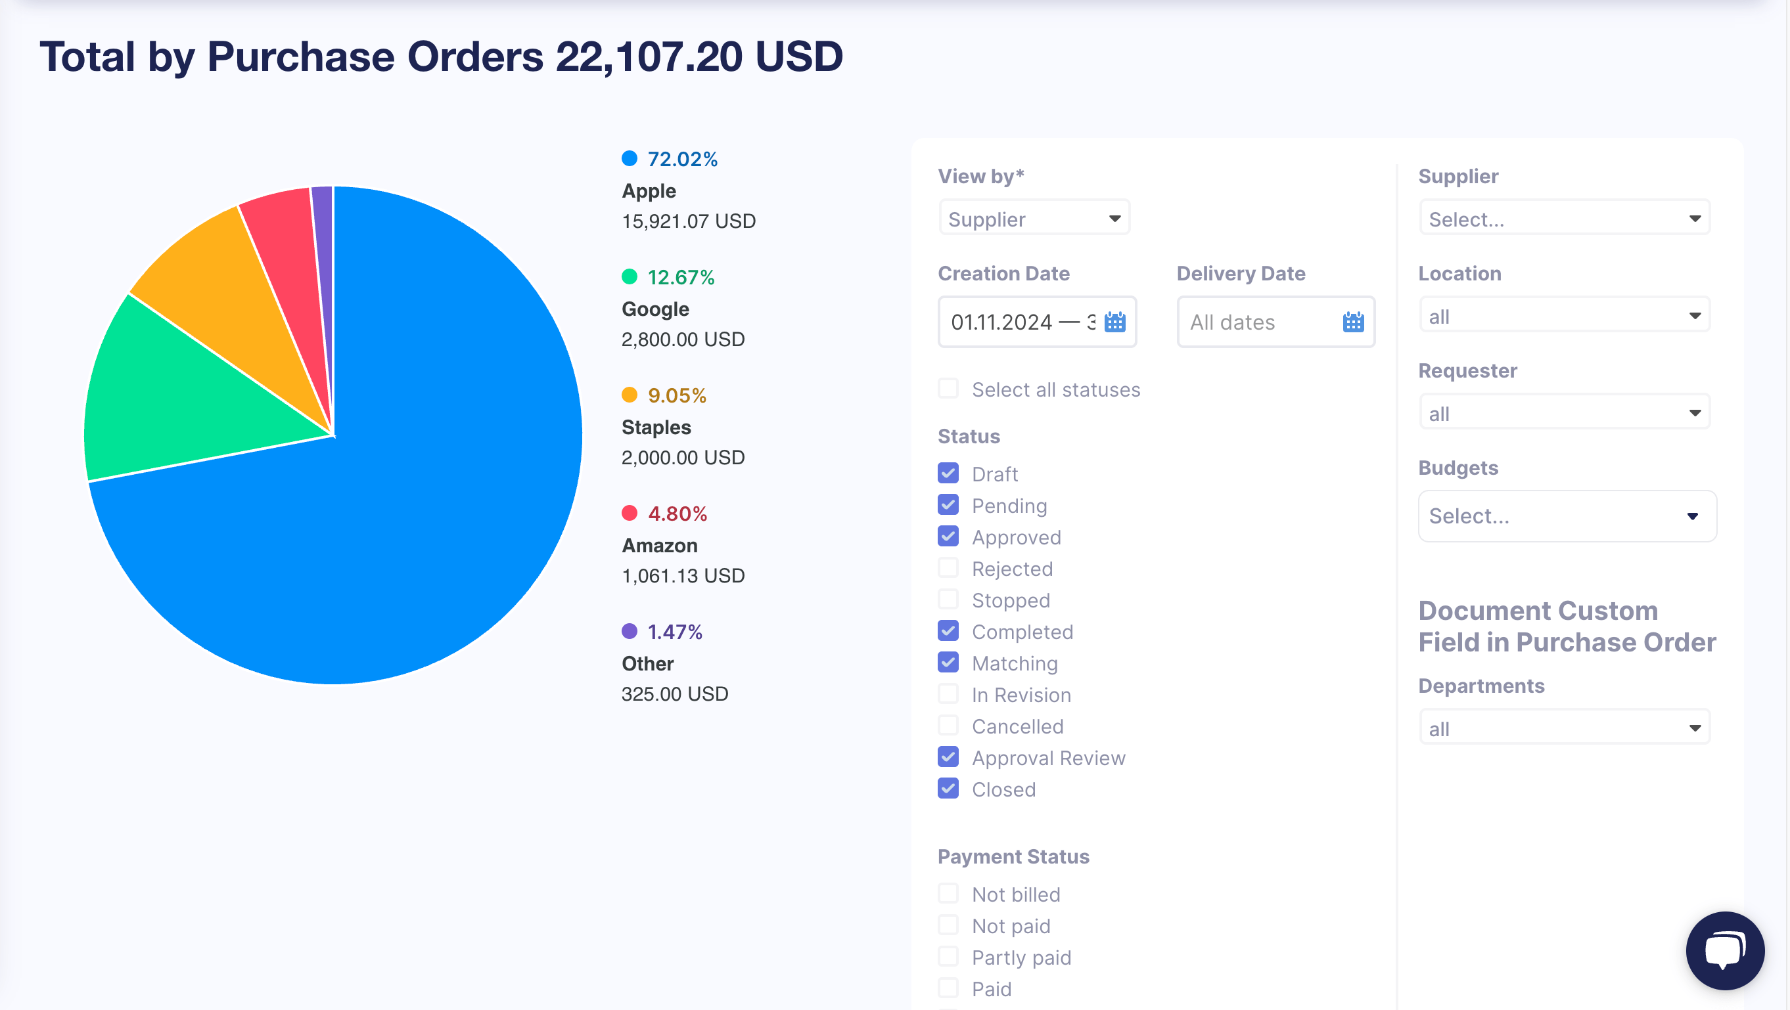Click the green Google legend dot
The width and height of the screenshot is (1790, 1010).
[630, 276]
